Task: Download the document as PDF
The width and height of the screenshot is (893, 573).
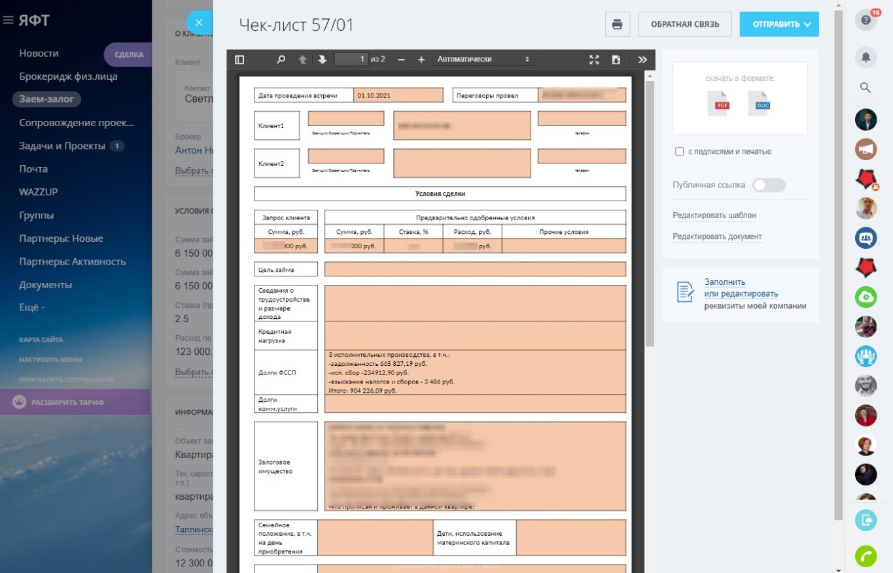Action: (x=718, y=104)
